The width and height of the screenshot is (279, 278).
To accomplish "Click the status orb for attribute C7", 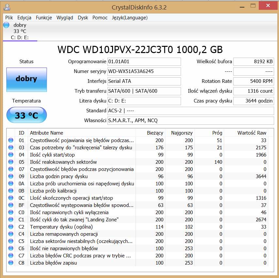I will tap(11, 255).
